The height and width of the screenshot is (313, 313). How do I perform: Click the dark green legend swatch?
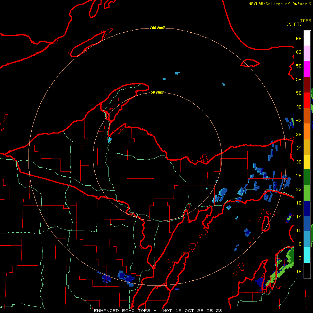(307, 177)
